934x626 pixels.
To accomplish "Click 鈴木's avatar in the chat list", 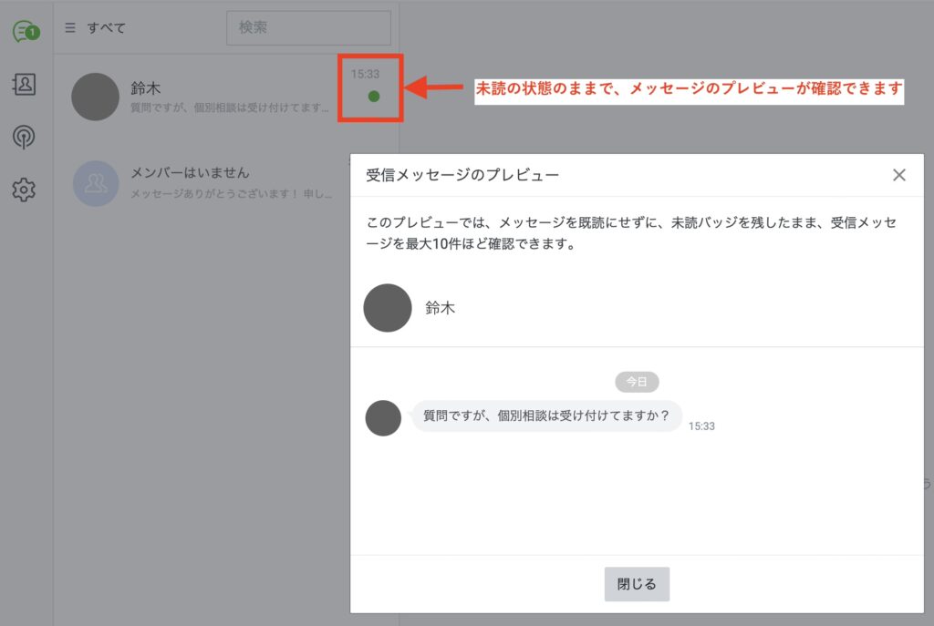I will (96, 97).
